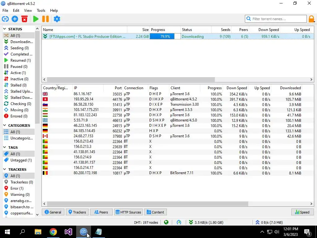Select the Downloading status filter
Image resolution: width=317 pixels, height=238 pixels.
tap(19, 42)
